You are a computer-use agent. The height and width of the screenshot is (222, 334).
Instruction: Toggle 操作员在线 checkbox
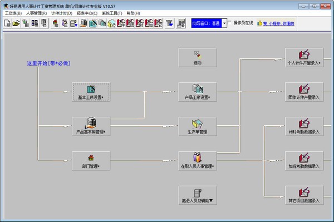tap(229, 23)
